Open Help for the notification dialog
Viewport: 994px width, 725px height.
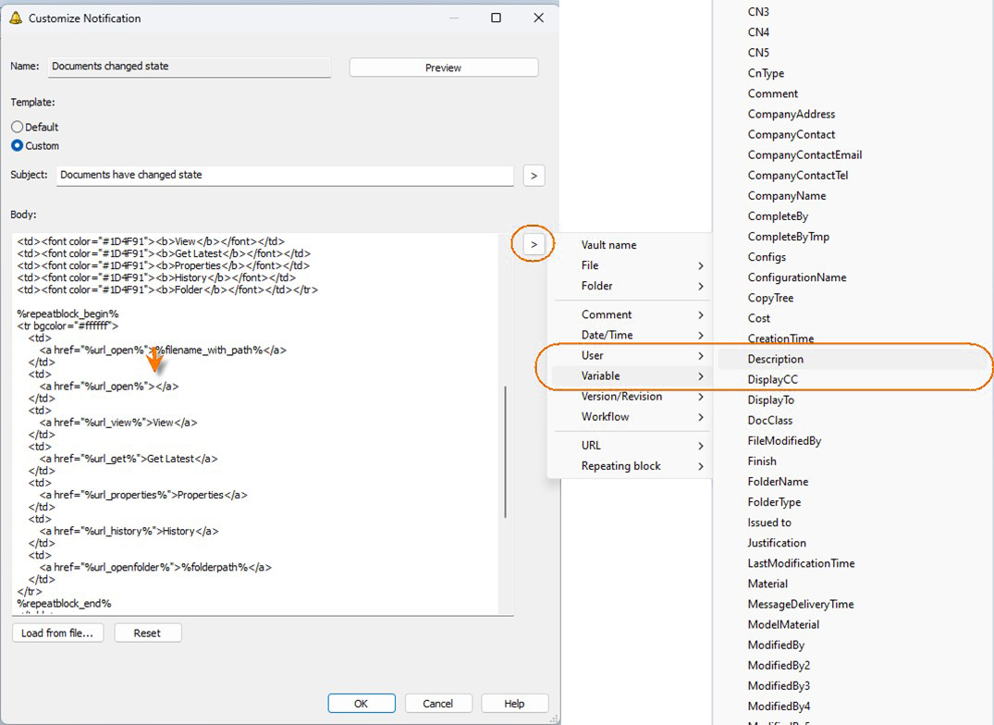coord(514,703)
